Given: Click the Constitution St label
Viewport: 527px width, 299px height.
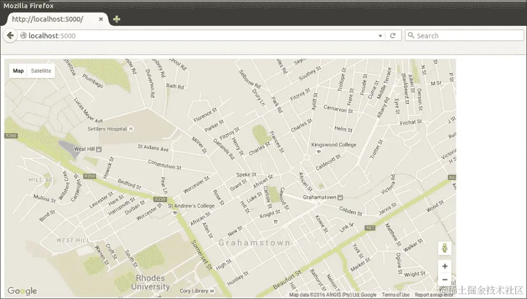Looking at the screenshot, I should tap(164, 164).
